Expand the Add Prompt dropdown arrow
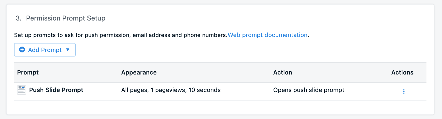The height and width of the screenshot is (119, 442). click(x=68, y=50)
